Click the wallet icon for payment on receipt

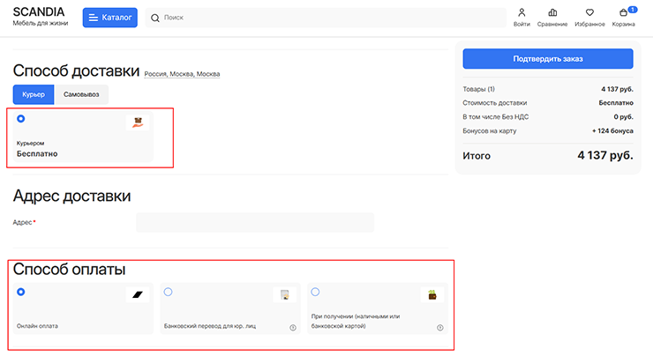[432, 295]
